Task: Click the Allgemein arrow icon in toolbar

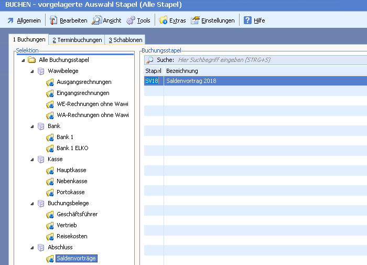Action: (x=10, y=20)
